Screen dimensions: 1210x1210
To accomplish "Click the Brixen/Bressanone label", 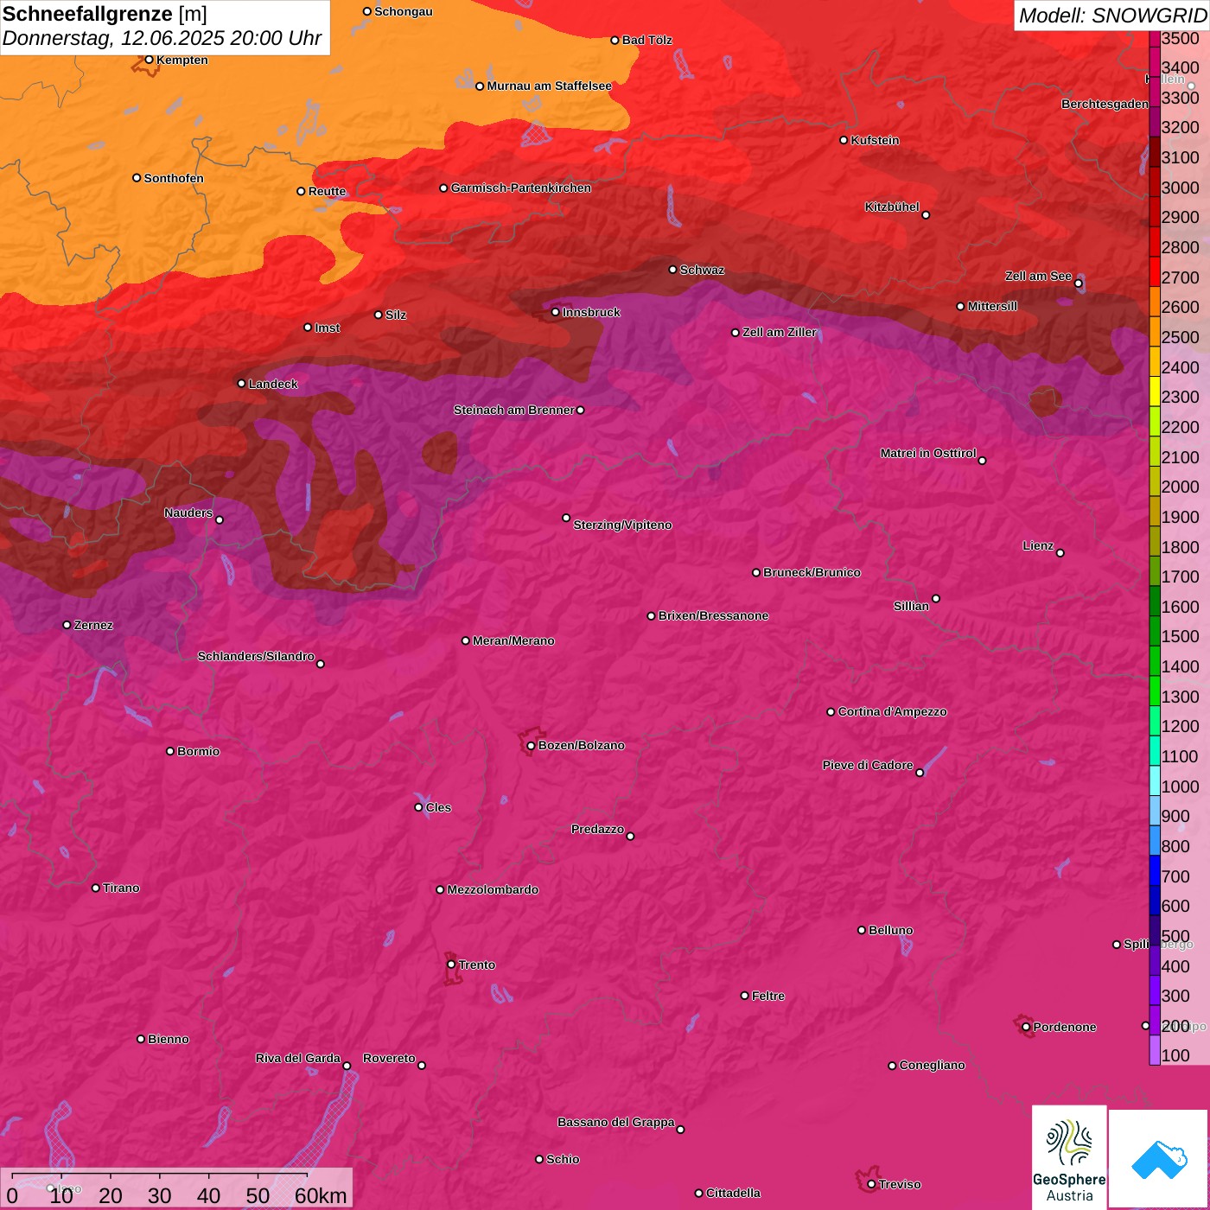I will pyautogui.click(x=713, y=615).
